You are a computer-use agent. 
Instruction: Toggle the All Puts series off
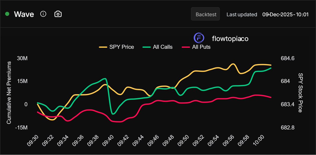click(x=201, y=47)
